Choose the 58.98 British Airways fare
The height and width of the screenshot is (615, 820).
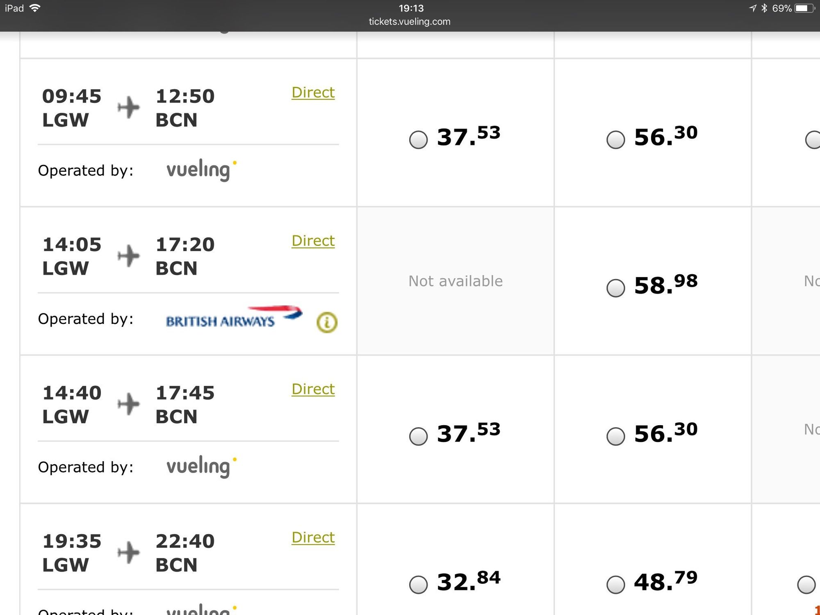616,288
